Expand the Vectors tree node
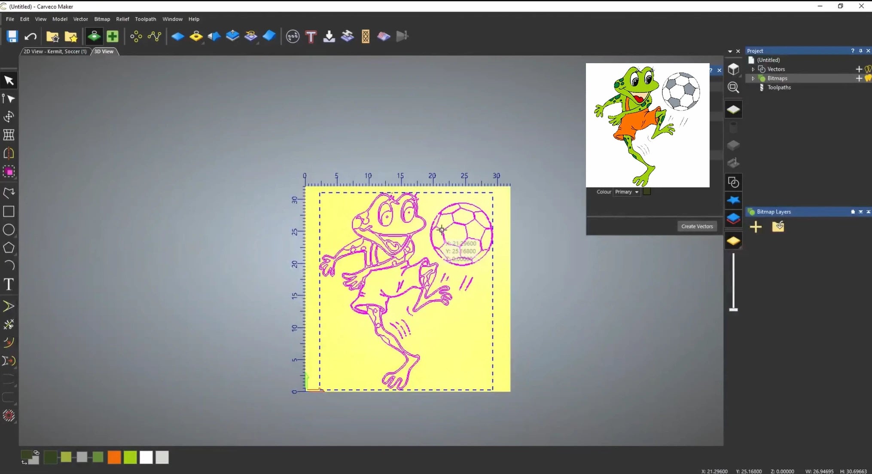This screenshot has width=872, height=474. pyautogui.click(x=753, y=69)
